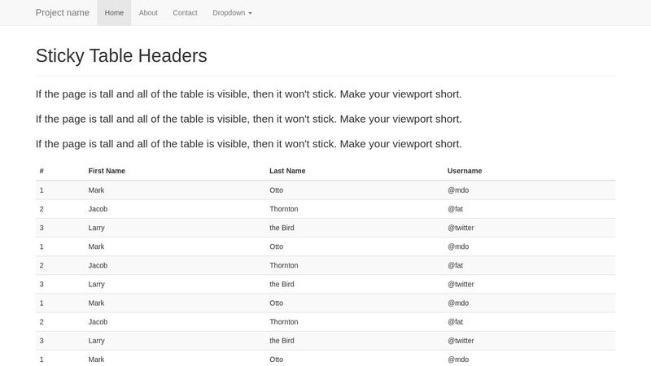Click Thornton in the second table row
This screenshot has height=366, width=651.
[283, 209]
